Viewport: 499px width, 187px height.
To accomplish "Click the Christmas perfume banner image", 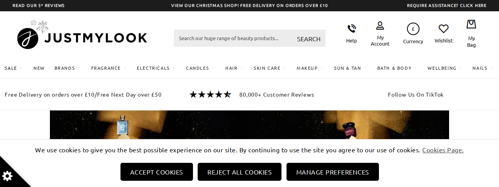I will pyautogui.click(x=249, y=125).
